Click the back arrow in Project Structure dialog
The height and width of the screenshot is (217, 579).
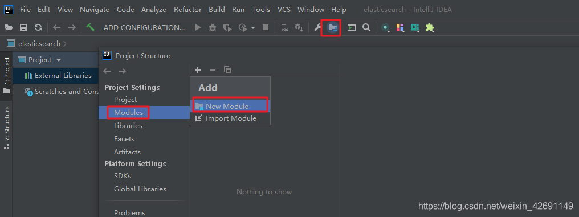[107, 71]
